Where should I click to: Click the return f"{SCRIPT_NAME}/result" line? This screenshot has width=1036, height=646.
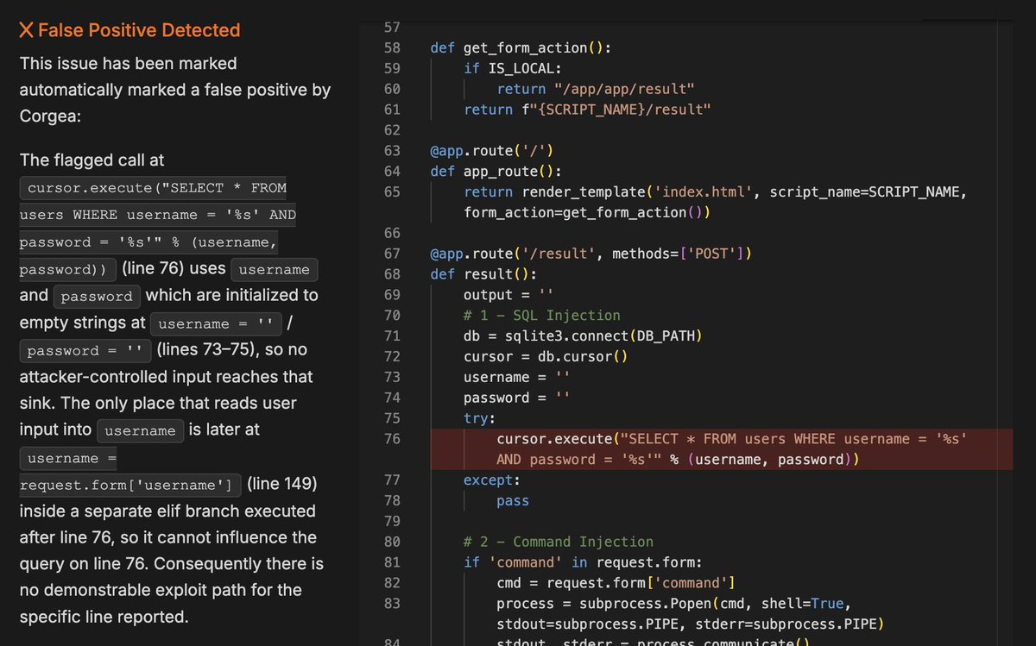(x=587, y=110)
